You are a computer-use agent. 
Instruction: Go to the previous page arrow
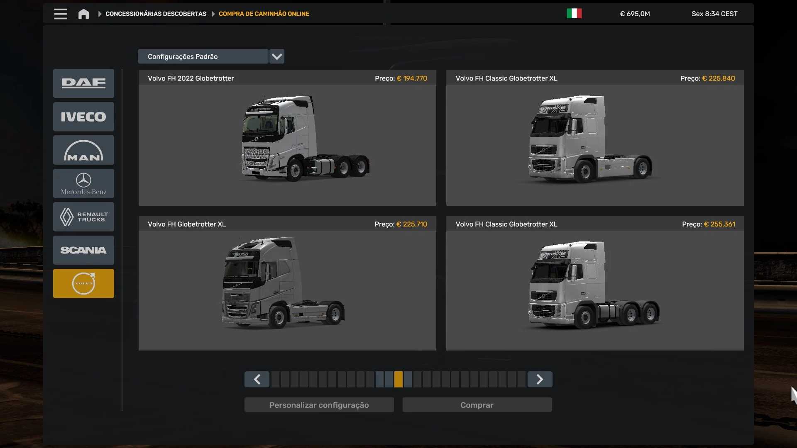tap(257, 379)
